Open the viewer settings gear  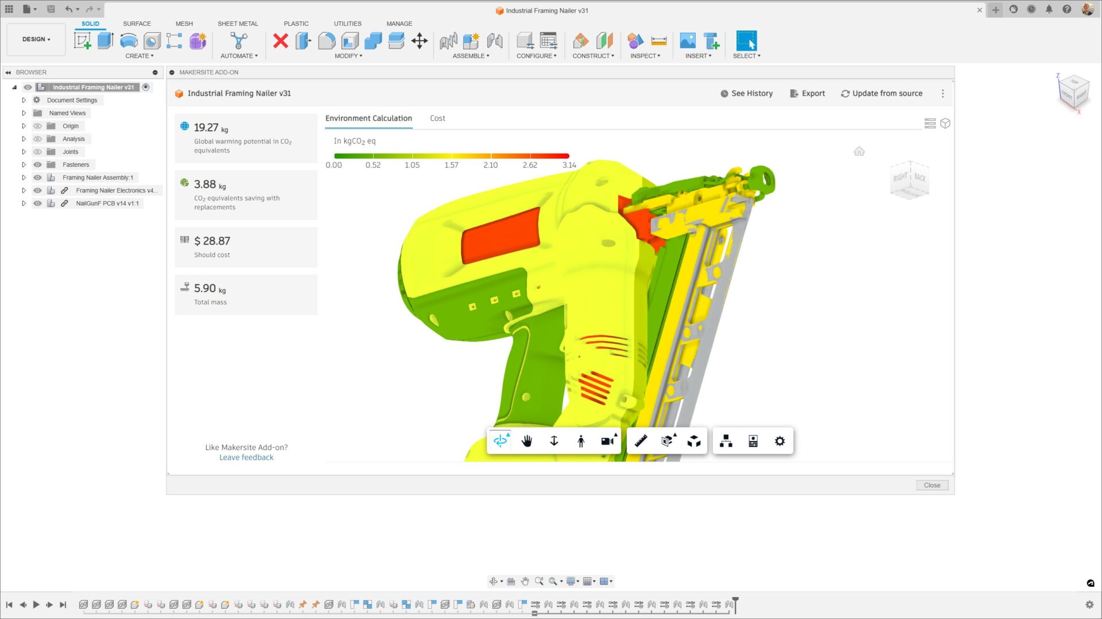point(779,441)
